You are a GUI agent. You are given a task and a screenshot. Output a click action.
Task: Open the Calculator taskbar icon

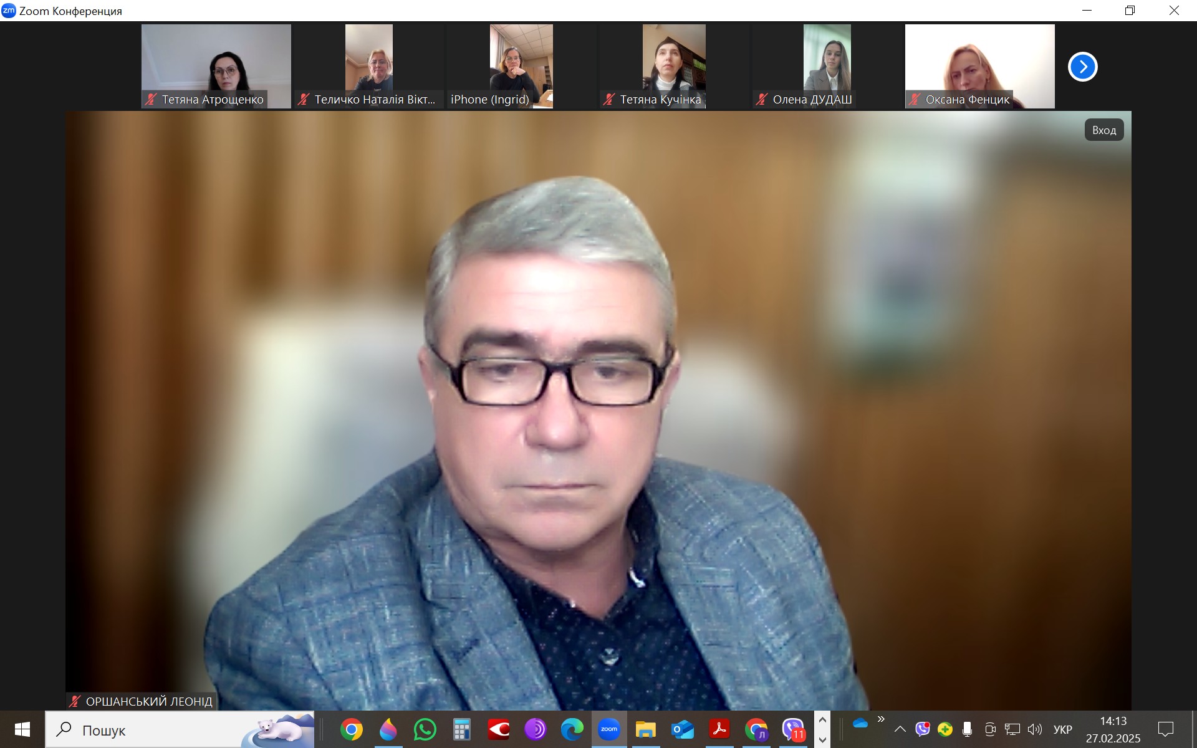[x=461, y=729]
